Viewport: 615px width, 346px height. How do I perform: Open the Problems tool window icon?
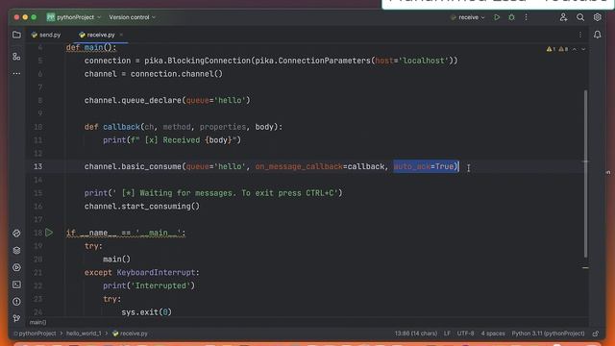click(x=16, y=302)
